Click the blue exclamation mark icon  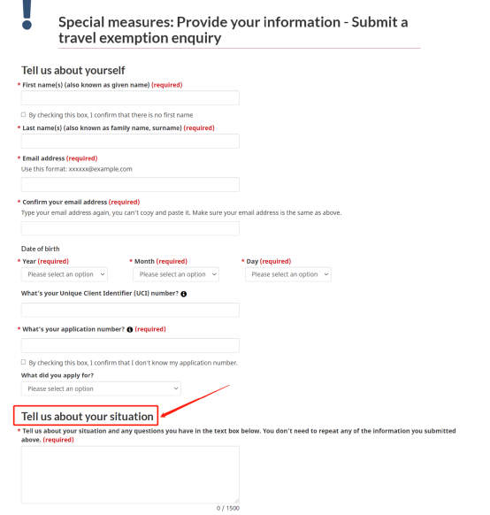pos(27,15)
